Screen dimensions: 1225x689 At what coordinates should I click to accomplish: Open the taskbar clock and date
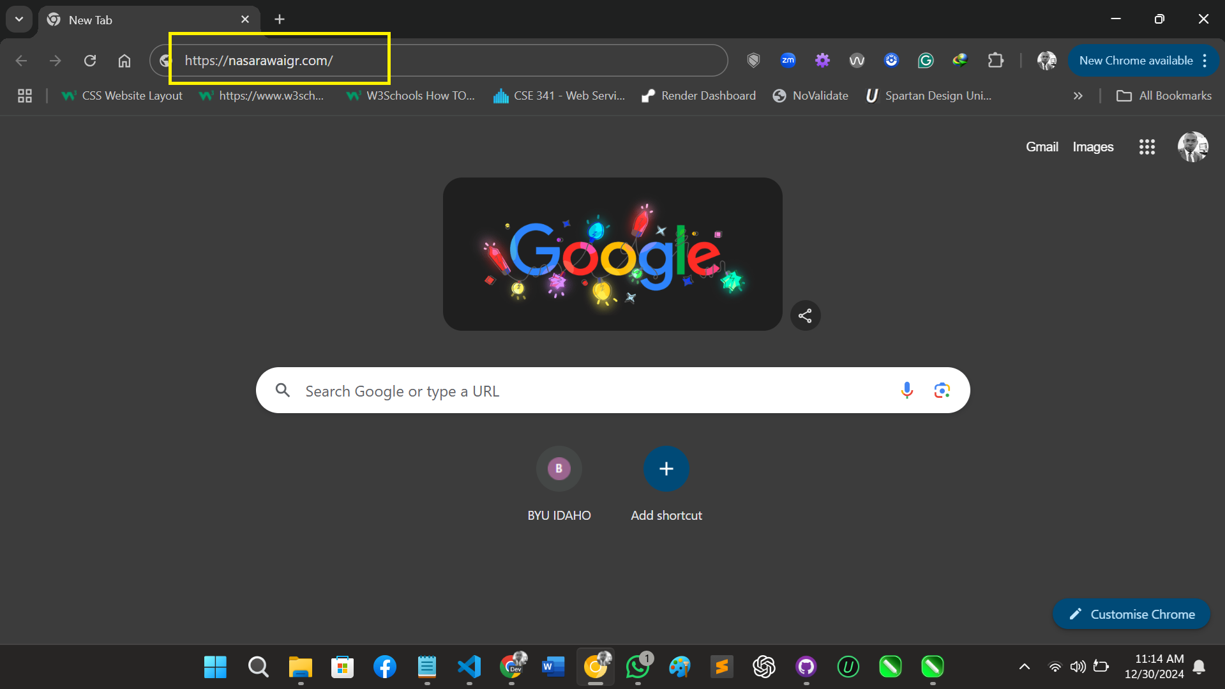point(1154,667)
